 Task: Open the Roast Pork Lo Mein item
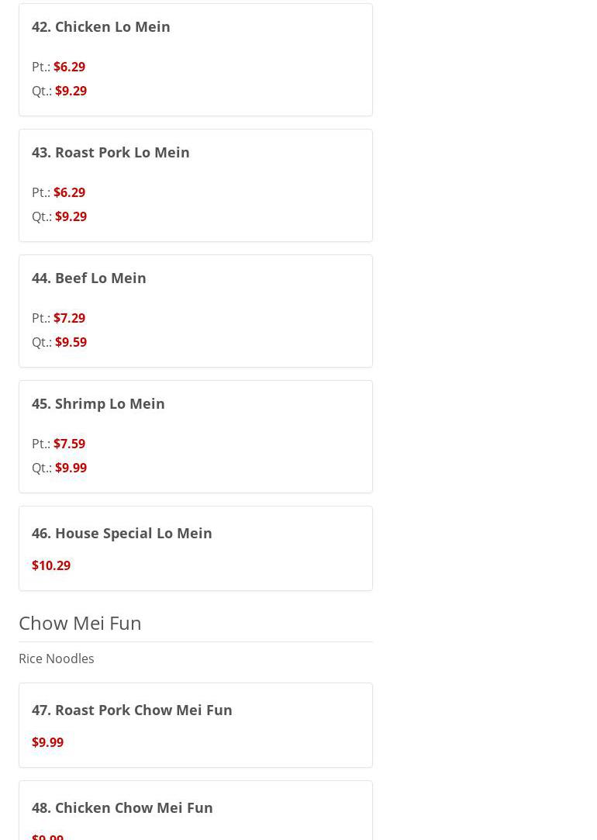tap(111, 152)
